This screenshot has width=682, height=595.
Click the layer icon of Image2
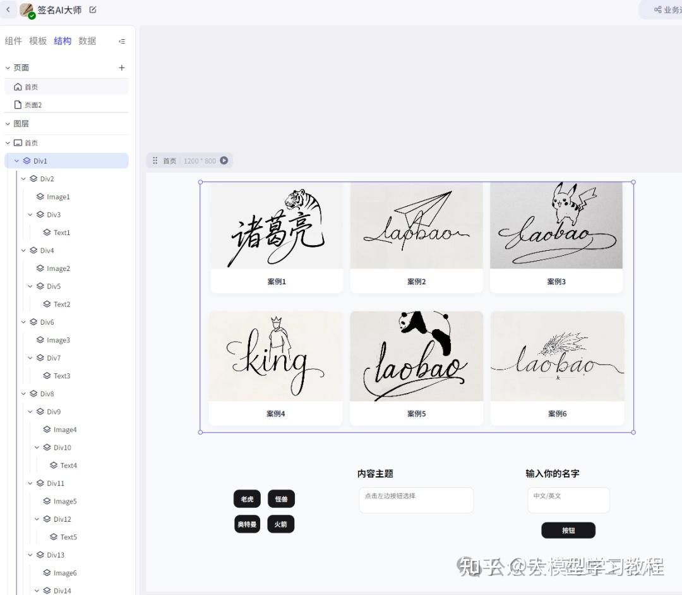[x=40, y=268]
